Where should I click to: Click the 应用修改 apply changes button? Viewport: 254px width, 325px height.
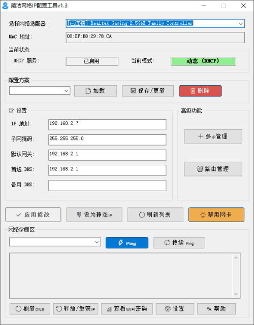tap(33, 215)
